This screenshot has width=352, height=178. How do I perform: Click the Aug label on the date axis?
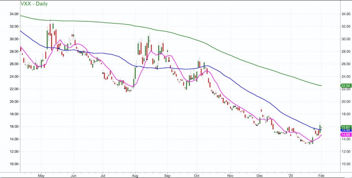(x=135, y=175)
